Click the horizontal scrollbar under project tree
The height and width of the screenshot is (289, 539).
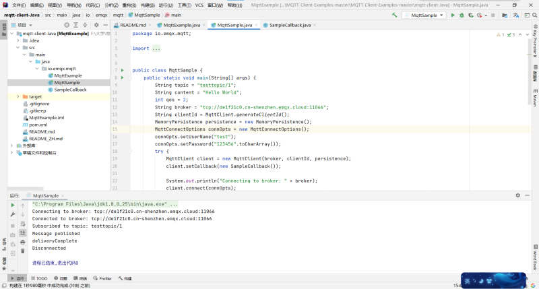pyautogui.click(x=26, y=189)
